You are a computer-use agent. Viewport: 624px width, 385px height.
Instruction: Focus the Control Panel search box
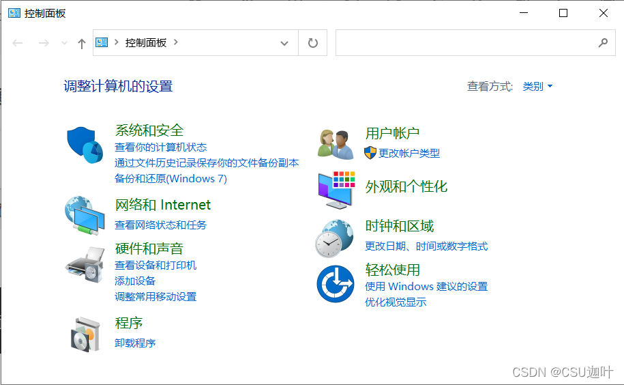click(475, 42)
